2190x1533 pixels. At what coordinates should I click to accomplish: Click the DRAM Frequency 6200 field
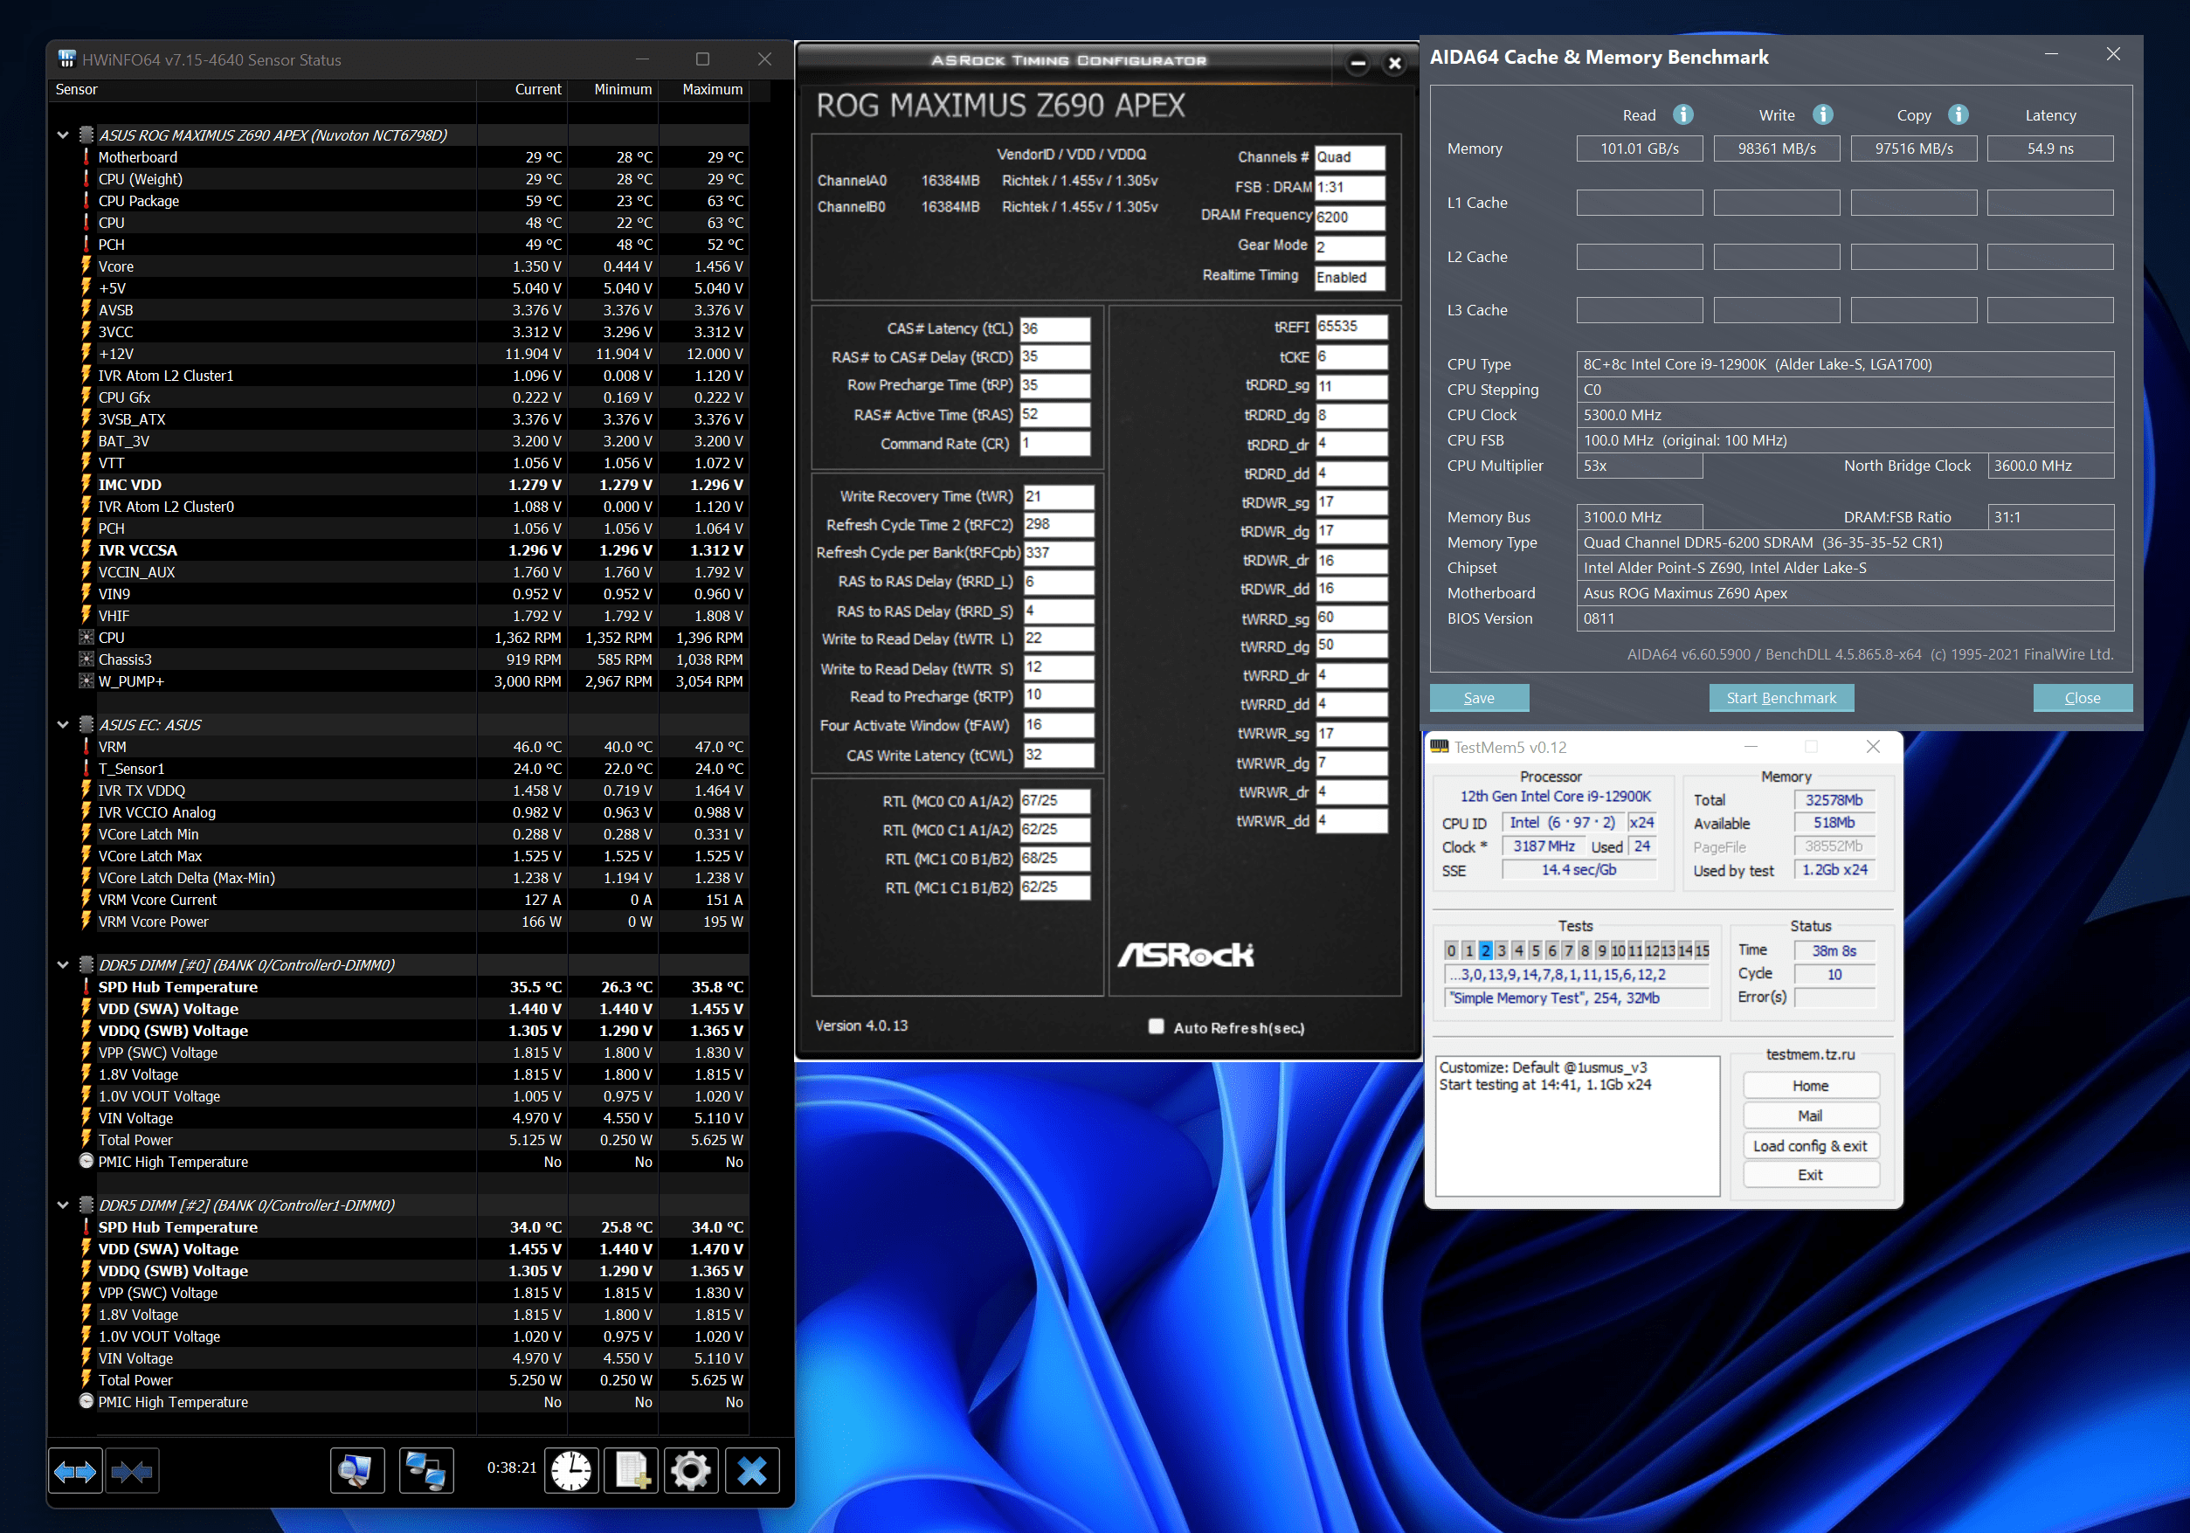(1349, 217)
